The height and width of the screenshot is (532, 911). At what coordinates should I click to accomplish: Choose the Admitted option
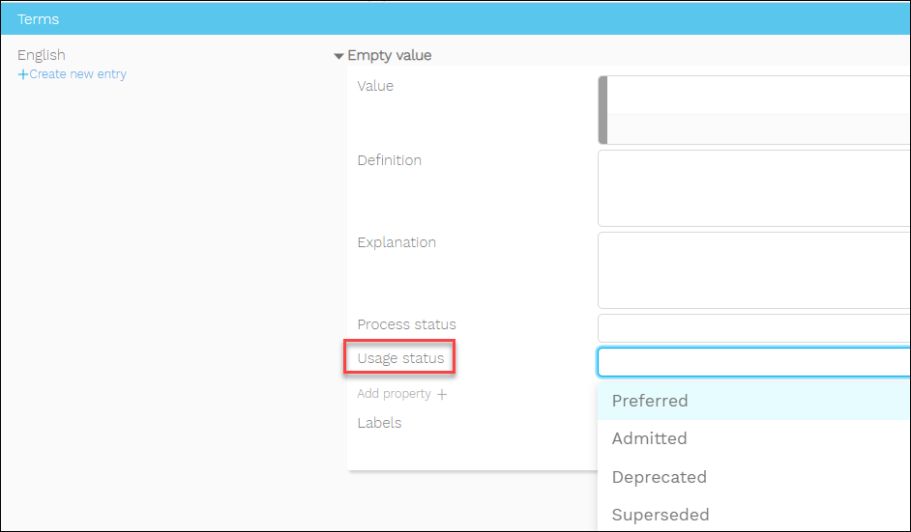pyautogui.click(x=650, y=438)
